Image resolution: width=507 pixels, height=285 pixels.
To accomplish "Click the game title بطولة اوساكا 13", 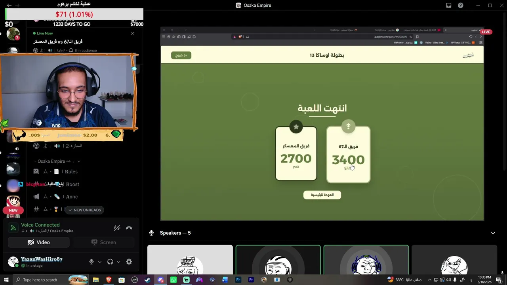I will click(x=327, y=55).
